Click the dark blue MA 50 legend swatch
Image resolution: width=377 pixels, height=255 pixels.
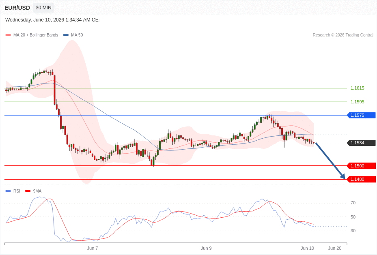[x=66, y=35]
